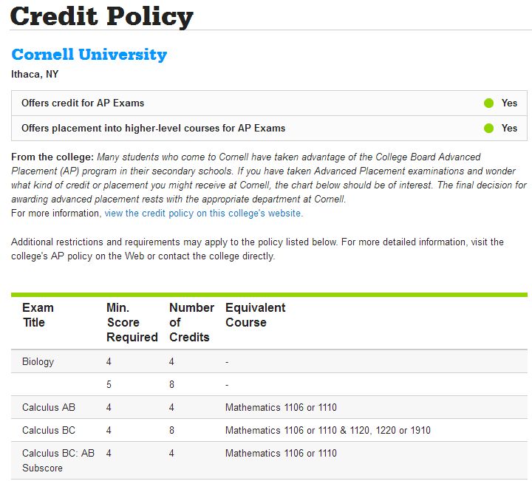Open the view credit policy website link
The image size is (532, 481).
pyautogui.click(x=203, y=213)
